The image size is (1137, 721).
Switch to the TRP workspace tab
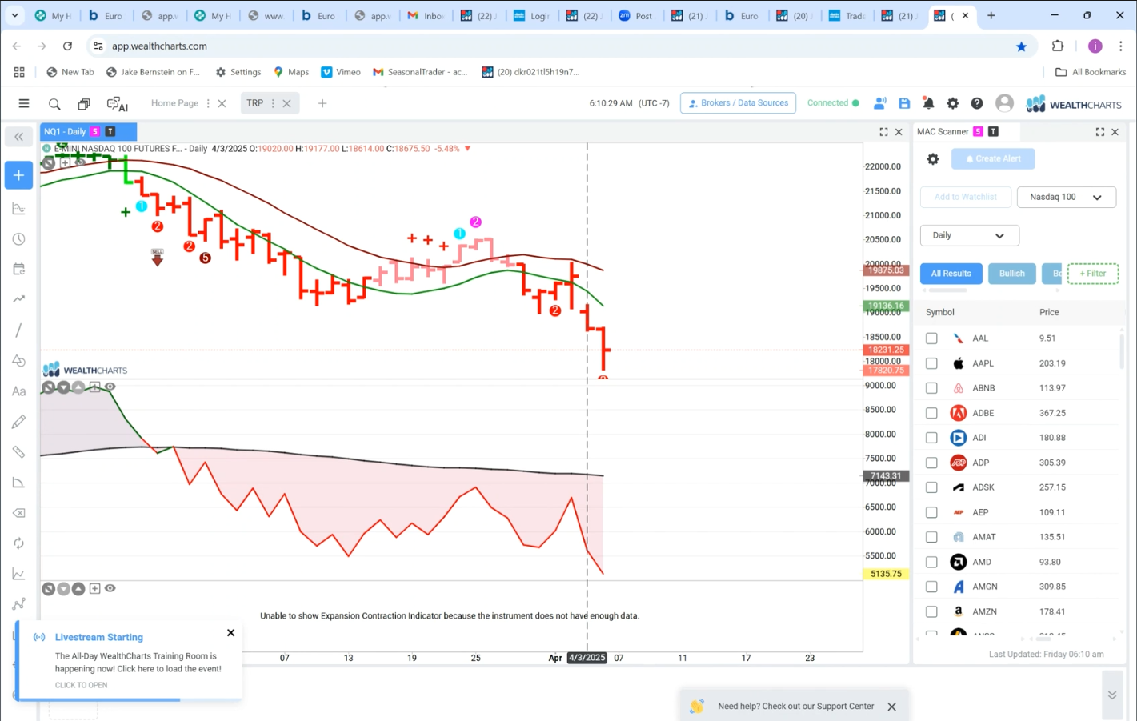click(x=254, y=103)
